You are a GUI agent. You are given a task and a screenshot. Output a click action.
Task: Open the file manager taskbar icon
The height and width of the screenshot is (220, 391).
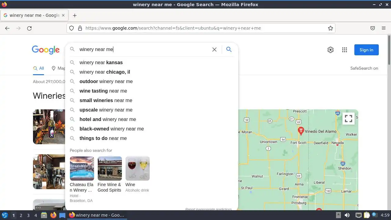click(x=44, y=215)
